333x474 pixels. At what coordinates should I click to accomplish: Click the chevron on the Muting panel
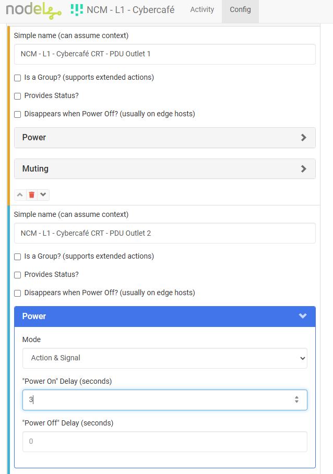304,169
